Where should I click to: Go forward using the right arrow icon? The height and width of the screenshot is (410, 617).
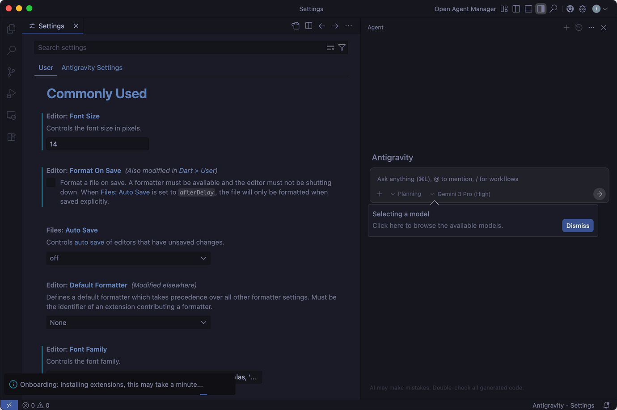tap(335, 26)
